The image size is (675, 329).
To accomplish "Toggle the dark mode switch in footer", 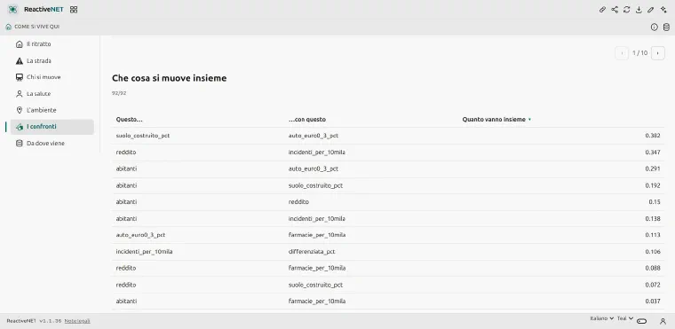I will (x=642, y=321).
